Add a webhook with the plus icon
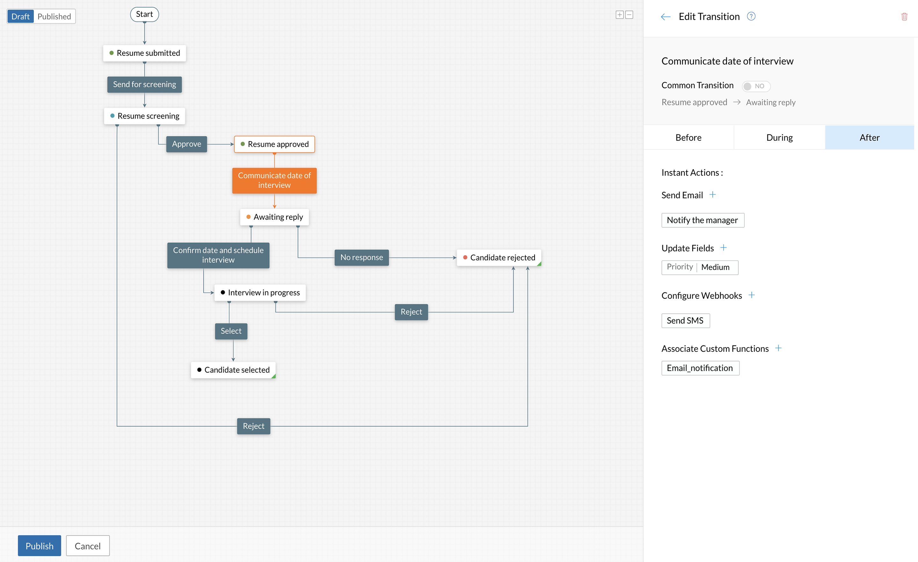 tap(752, 295)
